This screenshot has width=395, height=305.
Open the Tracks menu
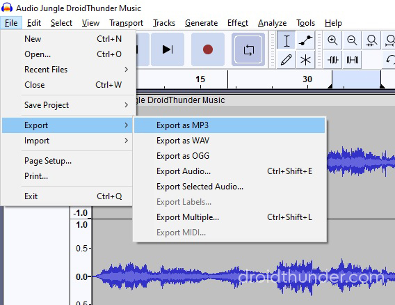click(x=164, y=23)
